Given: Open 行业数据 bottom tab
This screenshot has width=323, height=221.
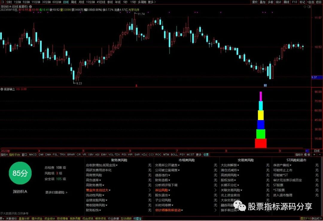Looking at the screenshot, I should 114,219.
